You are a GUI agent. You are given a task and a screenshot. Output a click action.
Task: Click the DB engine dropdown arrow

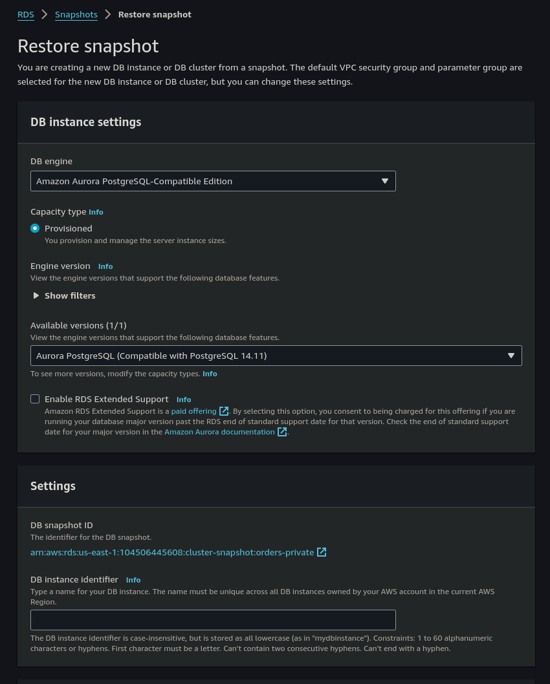(385, 181)
